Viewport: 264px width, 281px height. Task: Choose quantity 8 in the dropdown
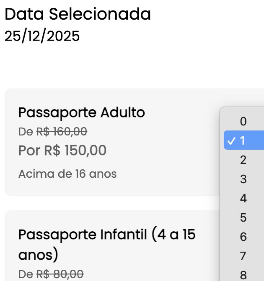click(243, 275)
